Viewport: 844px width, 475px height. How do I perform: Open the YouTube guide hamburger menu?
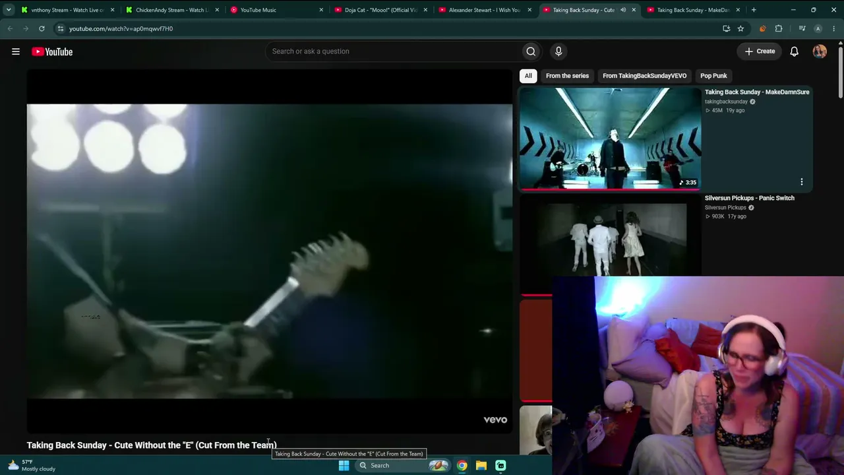pos(16,51)
